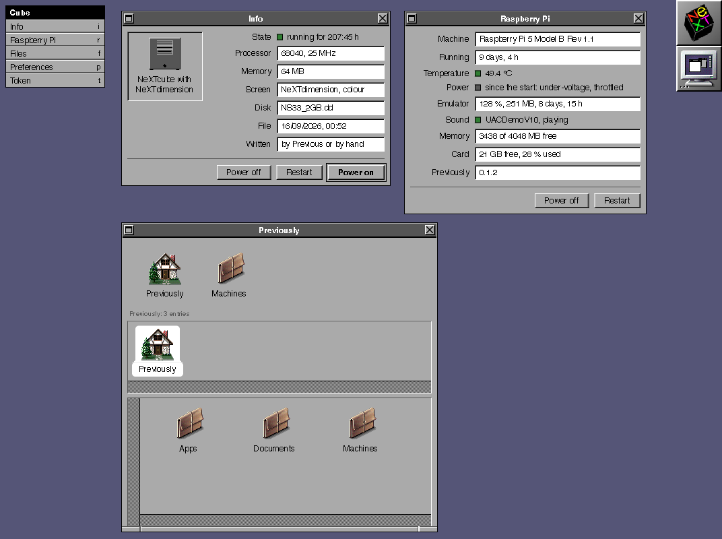Choose Raspberry Pi from the Cube menu
This screenshot has width=722, height=539.
55,40
